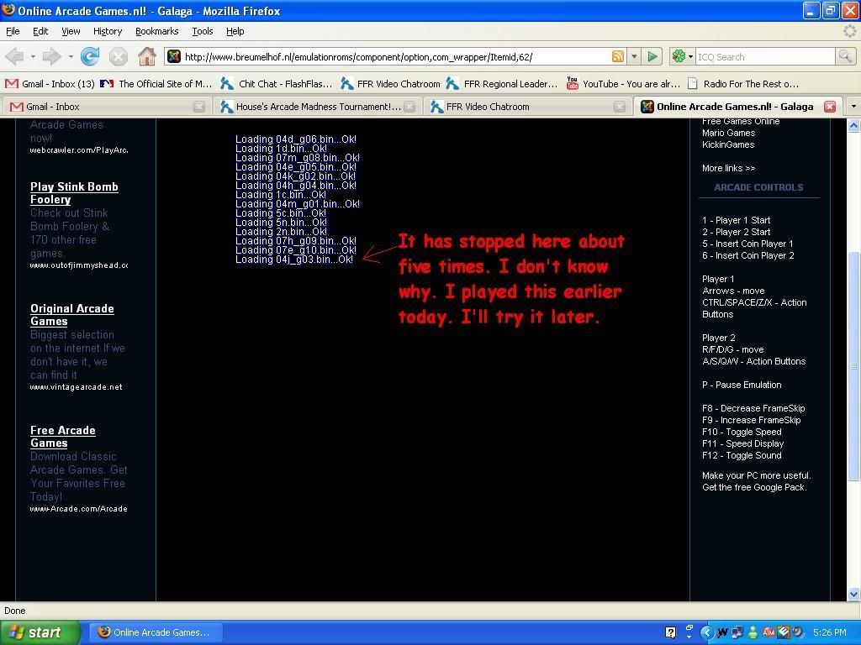Click the search magnifier icon
The image size is (861, 645).
[845, 56]
